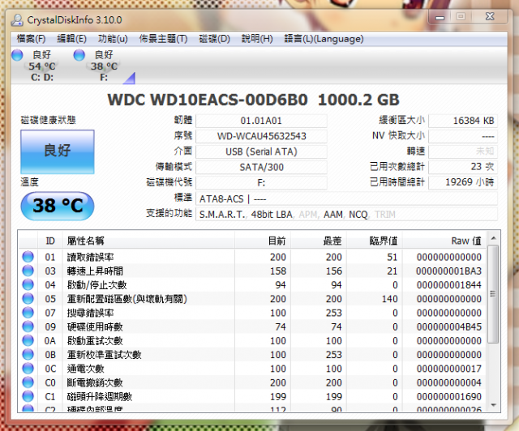Click the status orb of attribute 0B

pos(28,354)
